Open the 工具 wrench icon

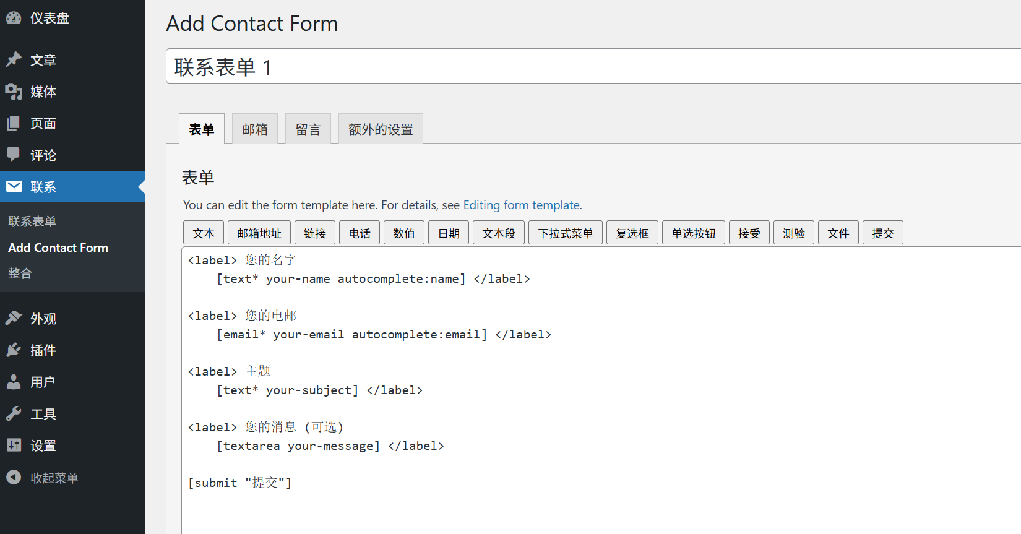[14, 413]
